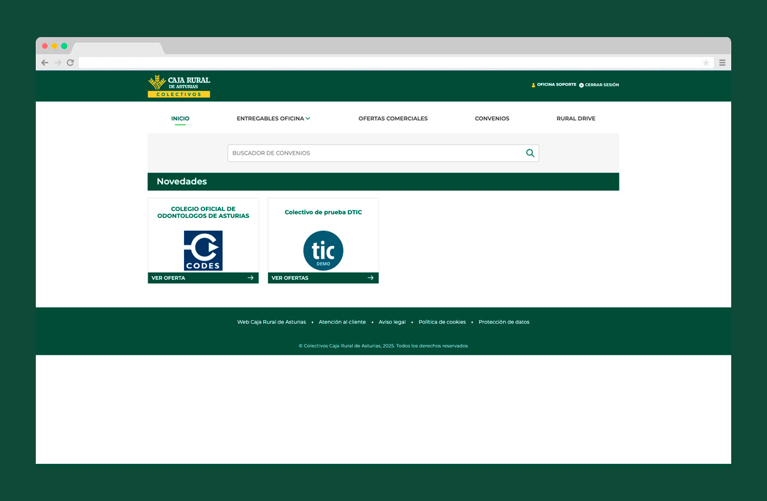Image resolution: width=767 pixels, height=501 pixels.
Task: Click the circular X icon beside CERRAR SESIÓN
Action: 580,84
